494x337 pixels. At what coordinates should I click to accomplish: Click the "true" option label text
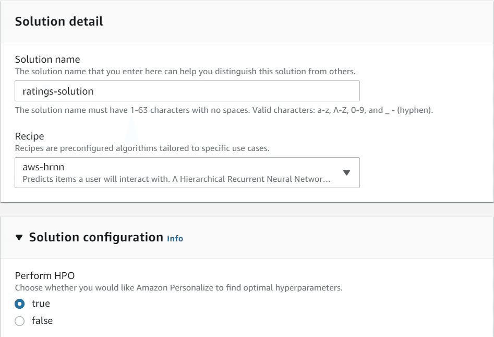41,304
